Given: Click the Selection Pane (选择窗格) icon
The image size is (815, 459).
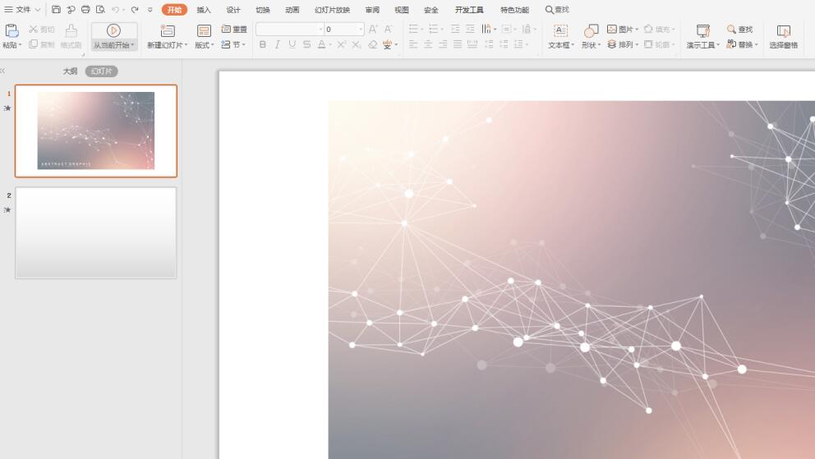Looking at the screenshot, I should click(783, 30).
